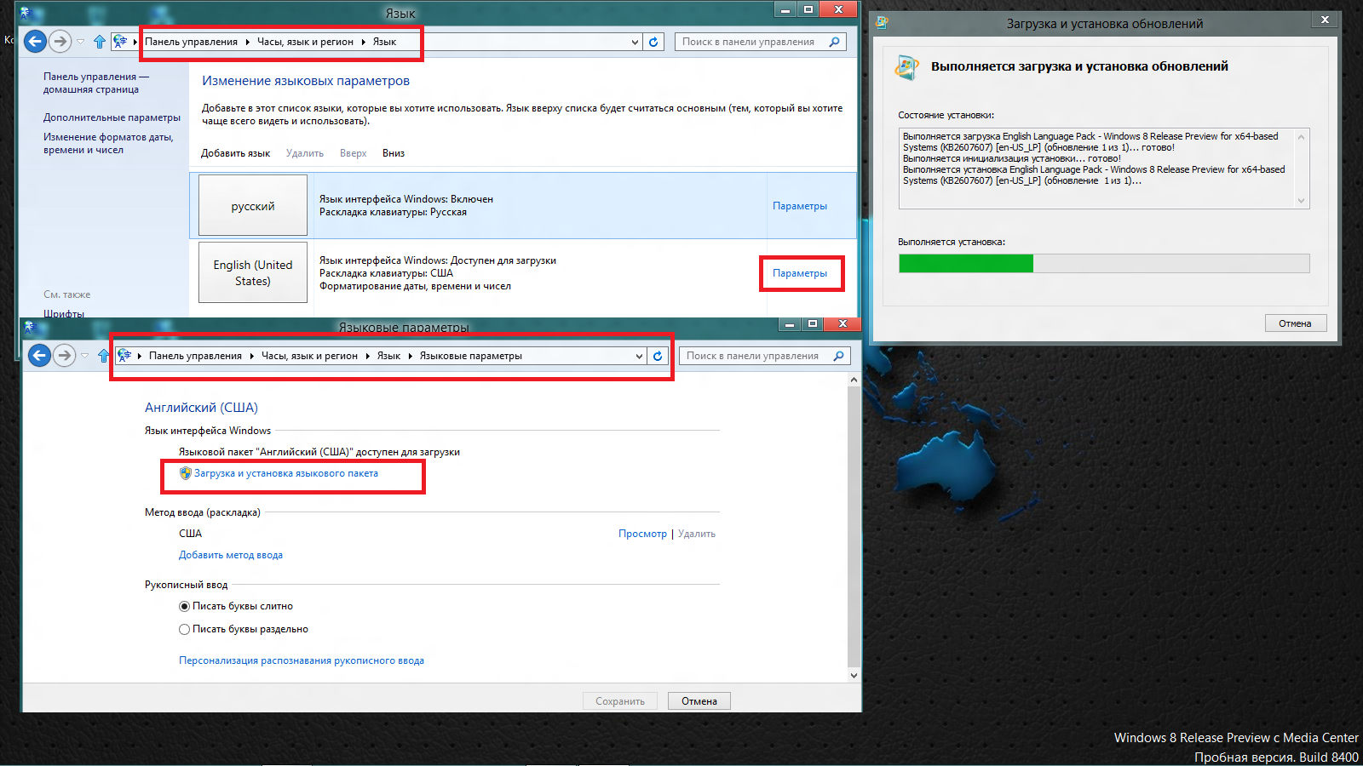Image resolution: width=1363 pixels, height=766 pixels.
Task: Select Писать буквы слитно radio button
Action: tap(184, 606)
